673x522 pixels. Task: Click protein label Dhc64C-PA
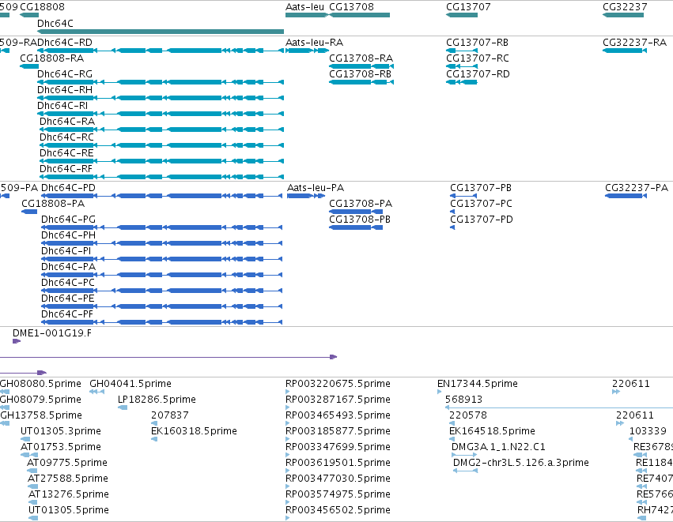68,268
